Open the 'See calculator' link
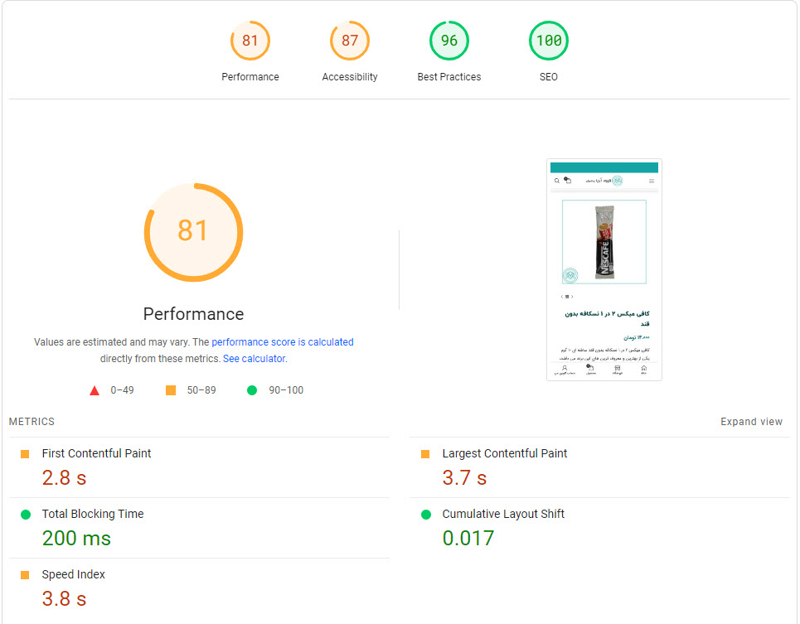 [254, 359]
